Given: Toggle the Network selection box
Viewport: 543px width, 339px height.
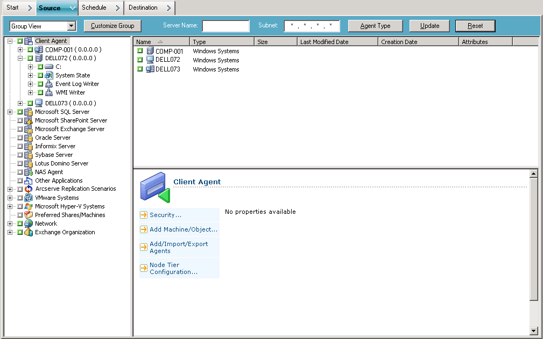Looking at the screenshot, I should point(20,223).
